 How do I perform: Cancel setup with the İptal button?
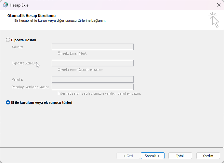tap(180, 156)
